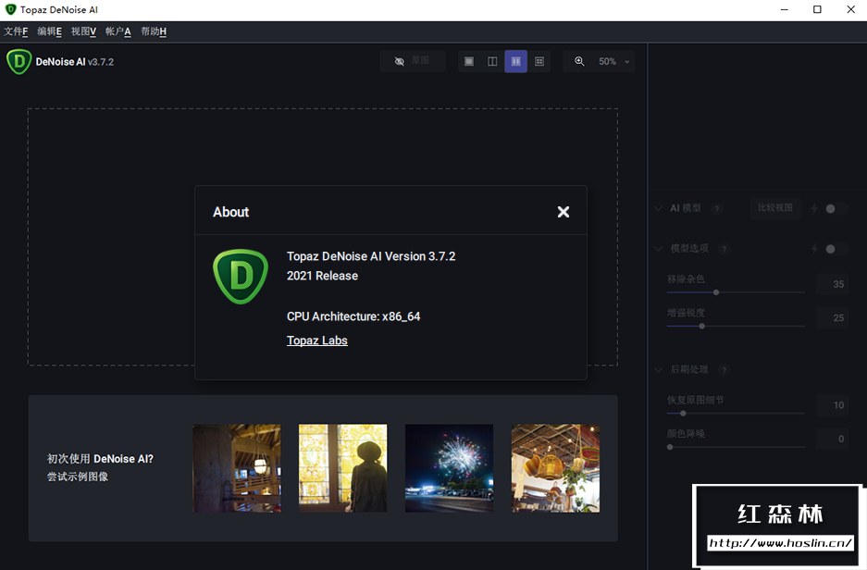Adjust the 移除杂色 slider

coord(736,291)
